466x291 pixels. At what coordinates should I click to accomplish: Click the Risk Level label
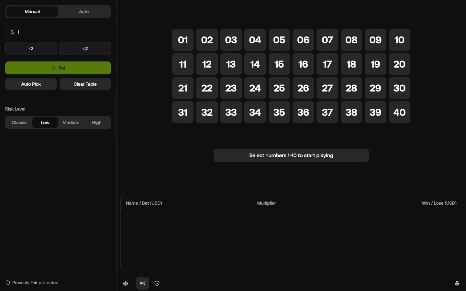point(15,109)
